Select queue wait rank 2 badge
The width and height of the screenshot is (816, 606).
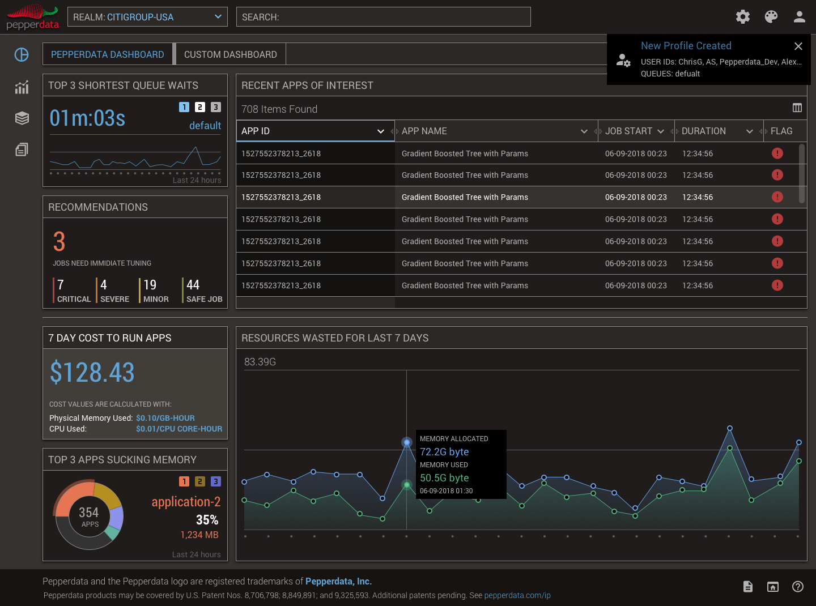200,107
